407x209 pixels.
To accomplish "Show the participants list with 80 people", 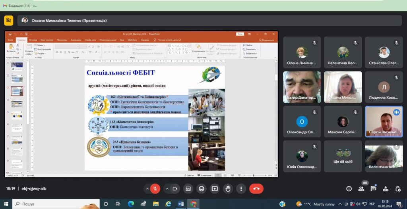I will (361, 189).
